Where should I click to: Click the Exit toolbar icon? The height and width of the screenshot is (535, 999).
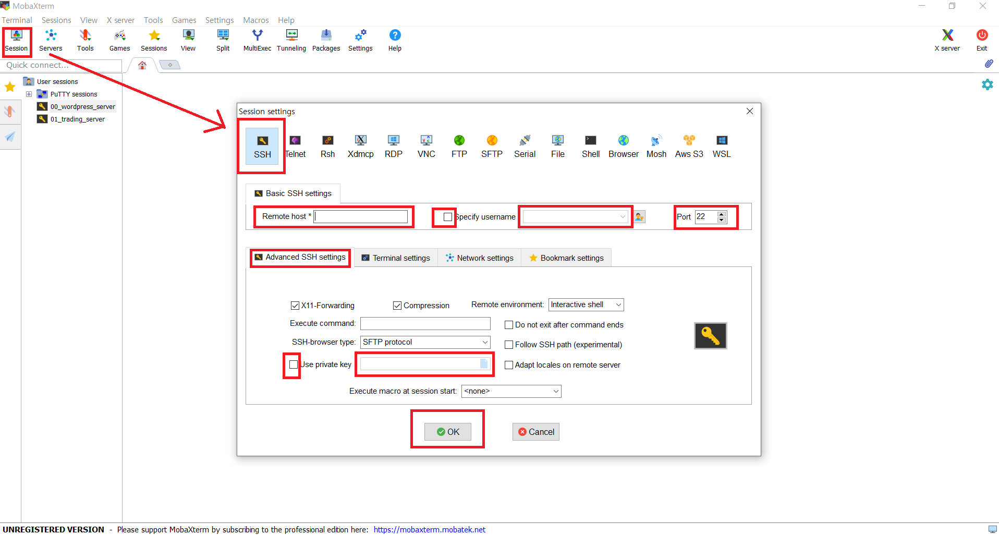point(982,41)
